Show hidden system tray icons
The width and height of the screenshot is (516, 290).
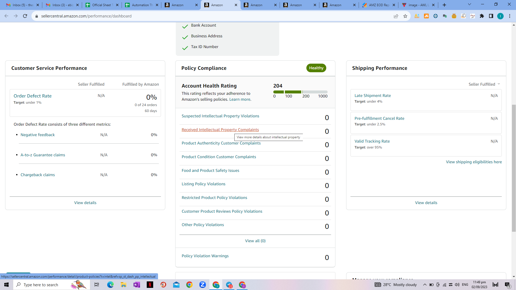click(x=425, y=285)
